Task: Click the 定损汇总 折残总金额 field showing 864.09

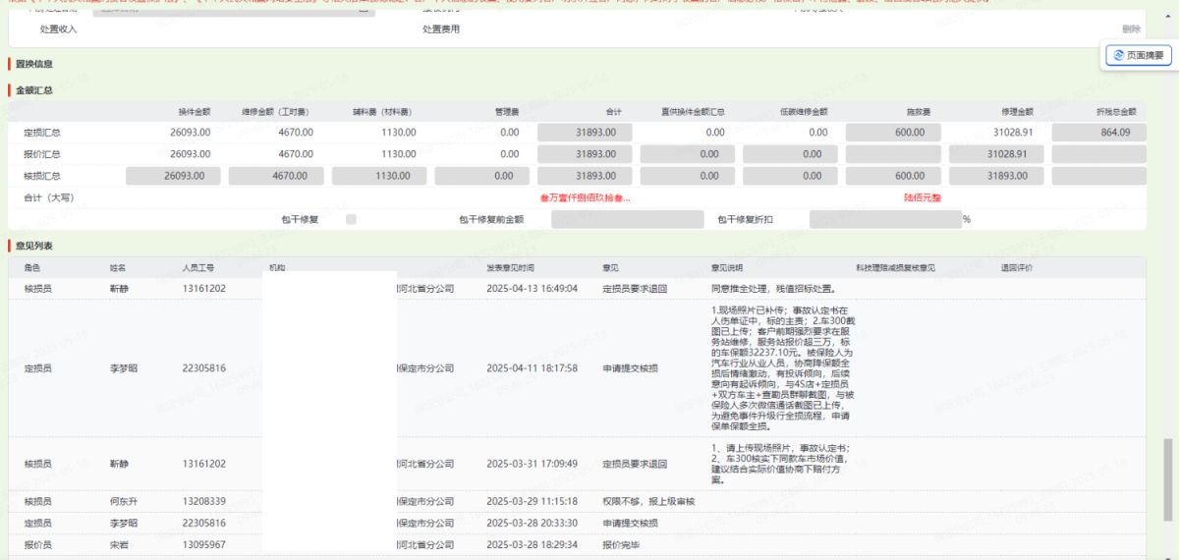Action: (1098, 132)
